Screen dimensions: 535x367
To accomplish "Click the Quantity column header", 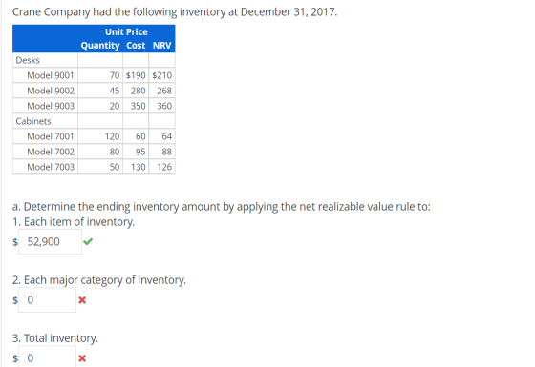I will point(100,46).
